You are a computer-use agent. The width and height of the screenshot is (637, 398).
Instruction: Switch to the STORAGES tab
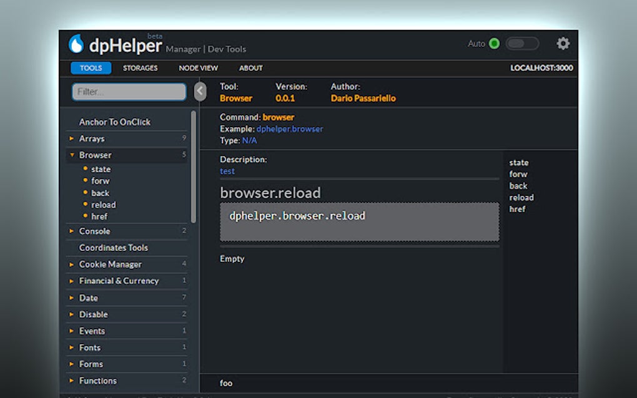(x=140, y=68)
